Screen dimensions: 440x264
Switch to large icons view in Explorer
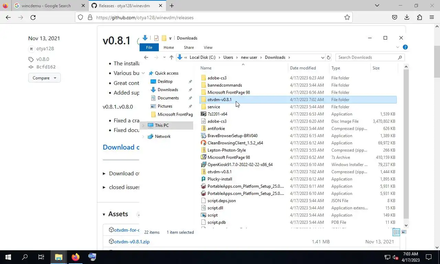(404, 232)
